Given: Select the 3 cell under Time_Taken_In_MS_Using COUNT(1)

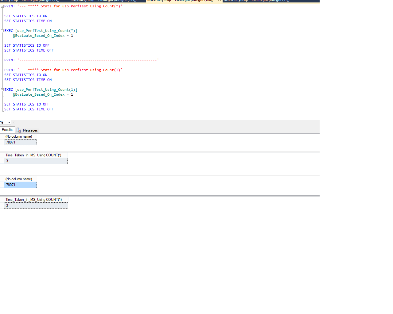Looking at the screenshot, I should [36, 205].
